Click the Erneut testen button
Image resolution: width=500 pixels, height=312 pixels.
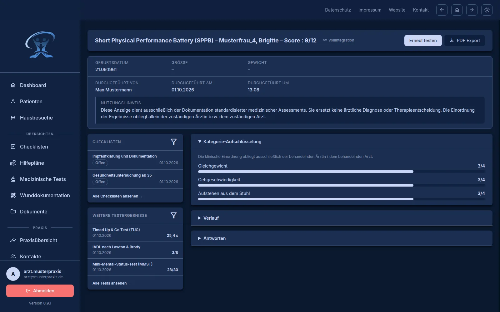423,41
